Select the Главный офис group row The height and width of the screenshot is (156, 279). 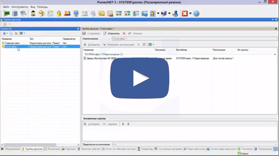click(x=40, y=43)
